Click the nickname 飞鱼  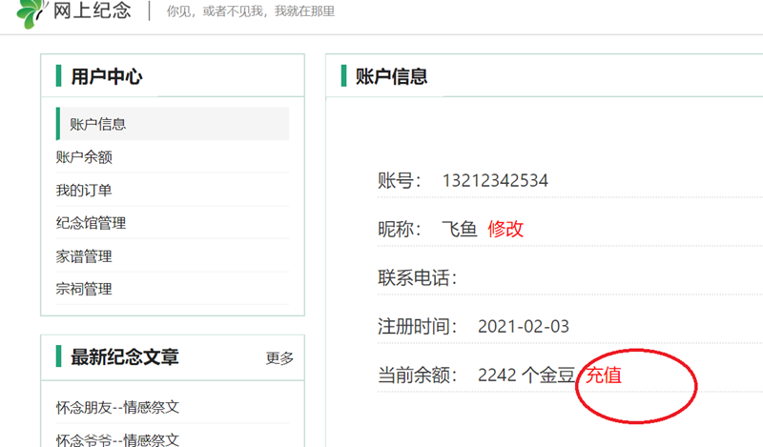(x=459, y=229)
